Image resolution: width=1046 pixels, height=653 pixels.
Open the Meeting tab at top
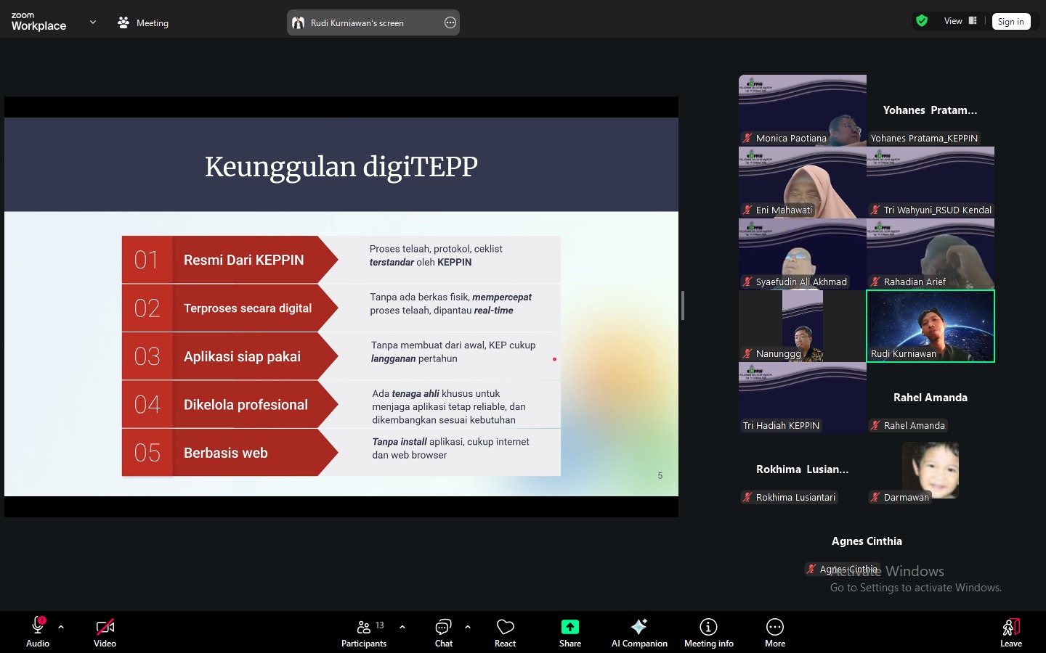point(143,22)
